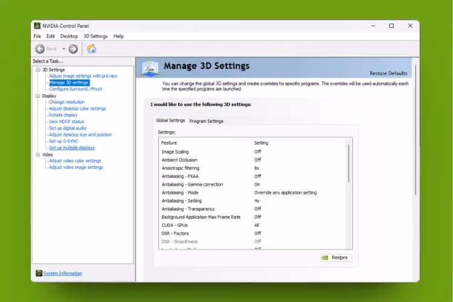Click the Restore button

[336, 257]
